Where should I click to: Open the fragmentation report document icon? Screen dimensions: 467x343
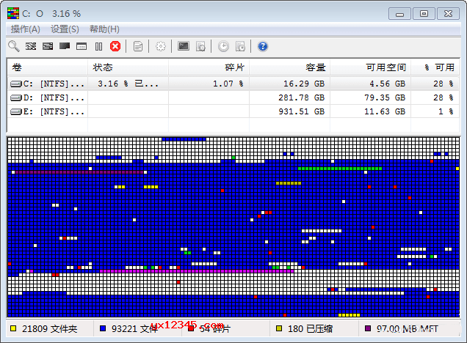(x=137, y=46)
